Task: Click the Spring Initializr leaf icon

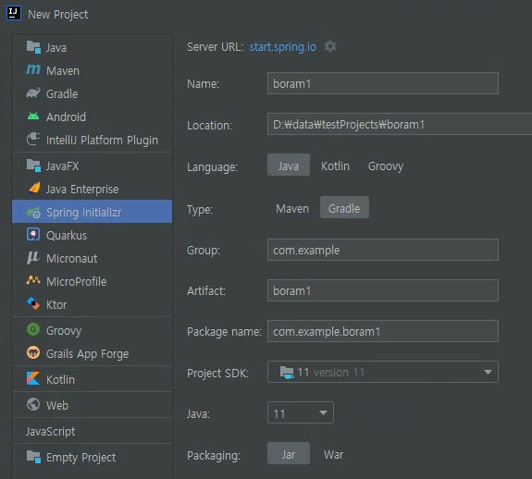Action: tap(33, 212)
